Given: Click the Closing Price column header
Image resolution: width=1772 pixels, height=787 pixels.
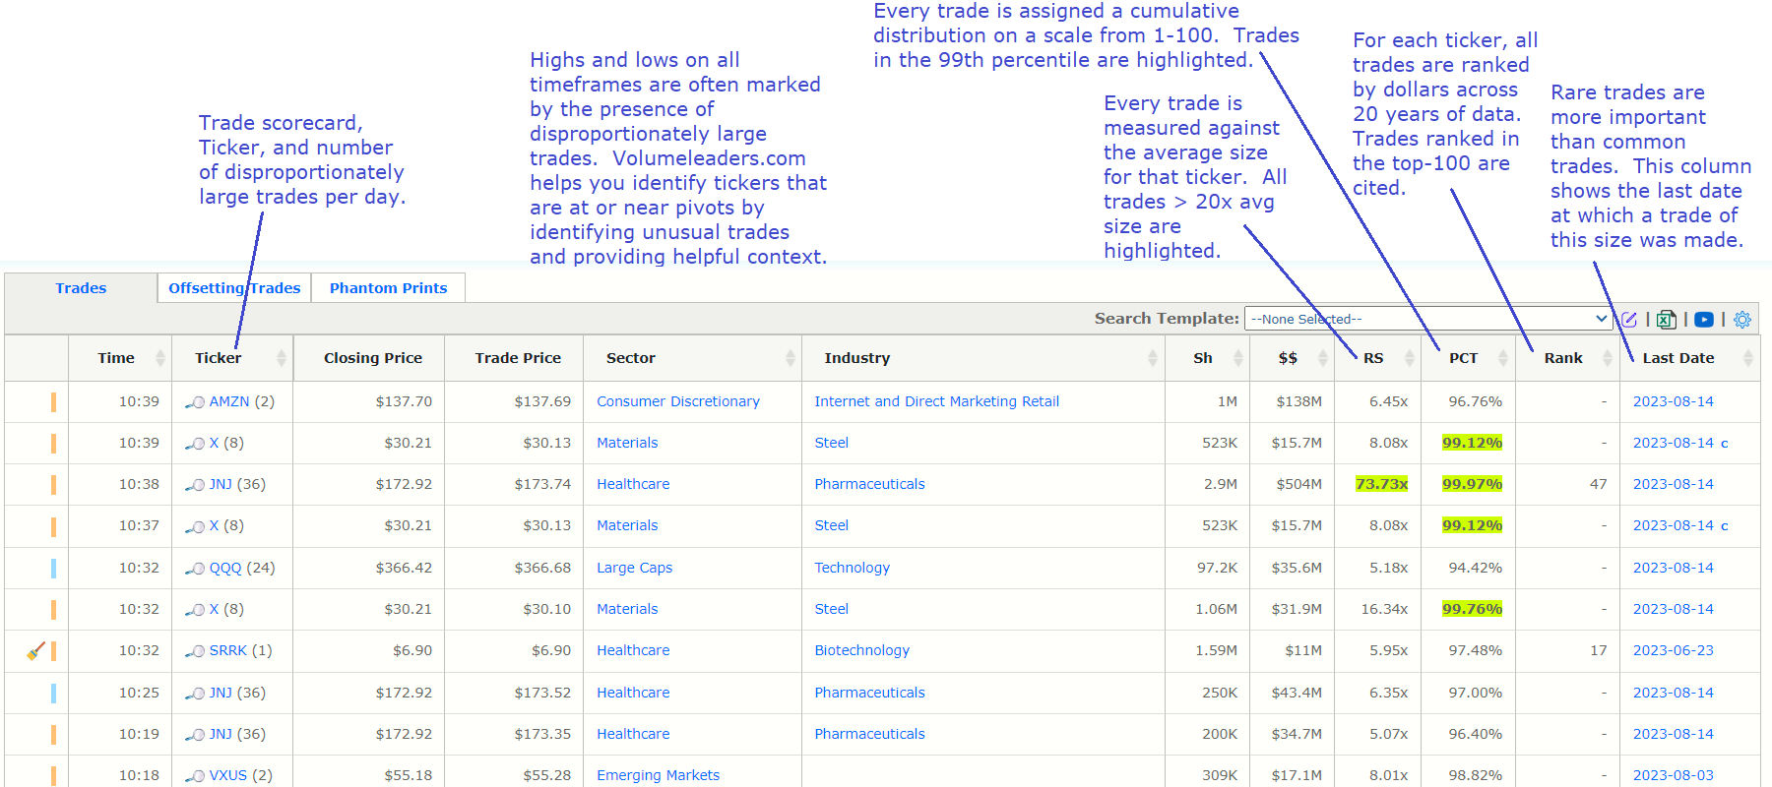Looking at the screenshot, I should click(373, 358).
